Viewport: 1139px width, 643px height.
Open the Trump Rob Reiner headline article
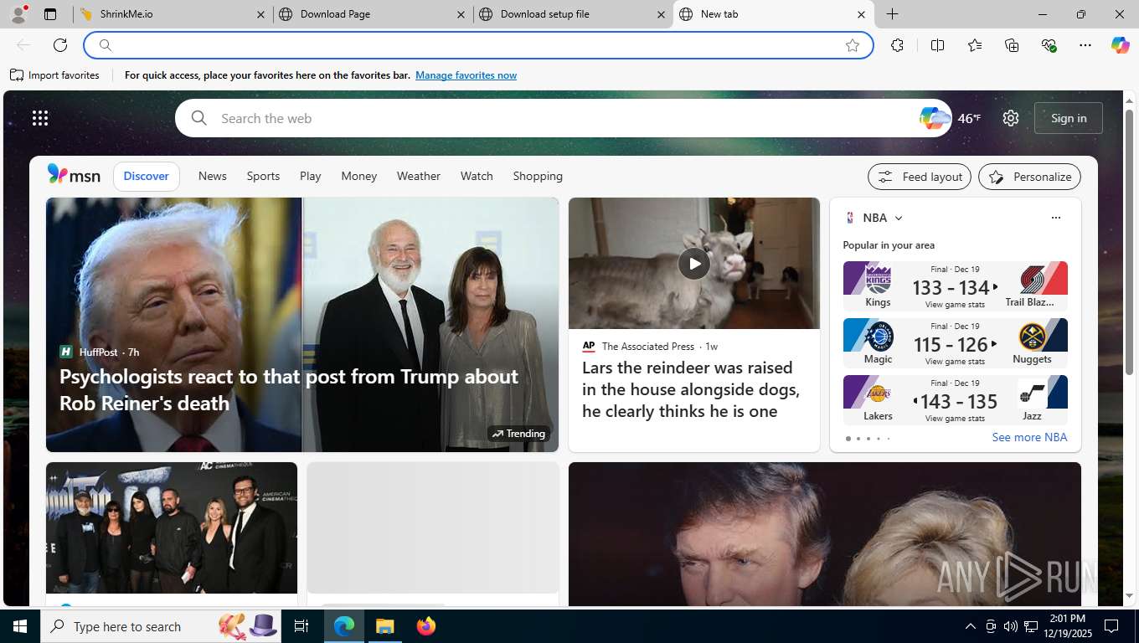coord(288,389)
